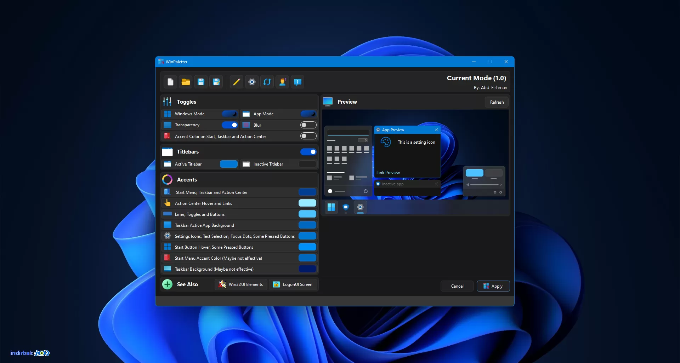The height and width of the screenshot is (363, 680).
Task: Click the Titlebars section window icon
Action: pos(167,152)
